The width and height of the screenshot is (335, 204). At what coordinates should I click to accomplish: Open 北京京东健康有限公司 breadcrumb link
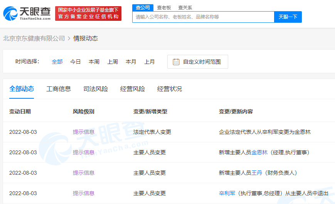34,39
